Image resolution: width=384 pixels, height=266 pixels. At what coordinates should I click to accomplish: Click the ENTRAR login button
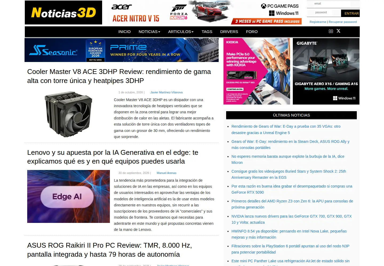[x=350, y=13]
